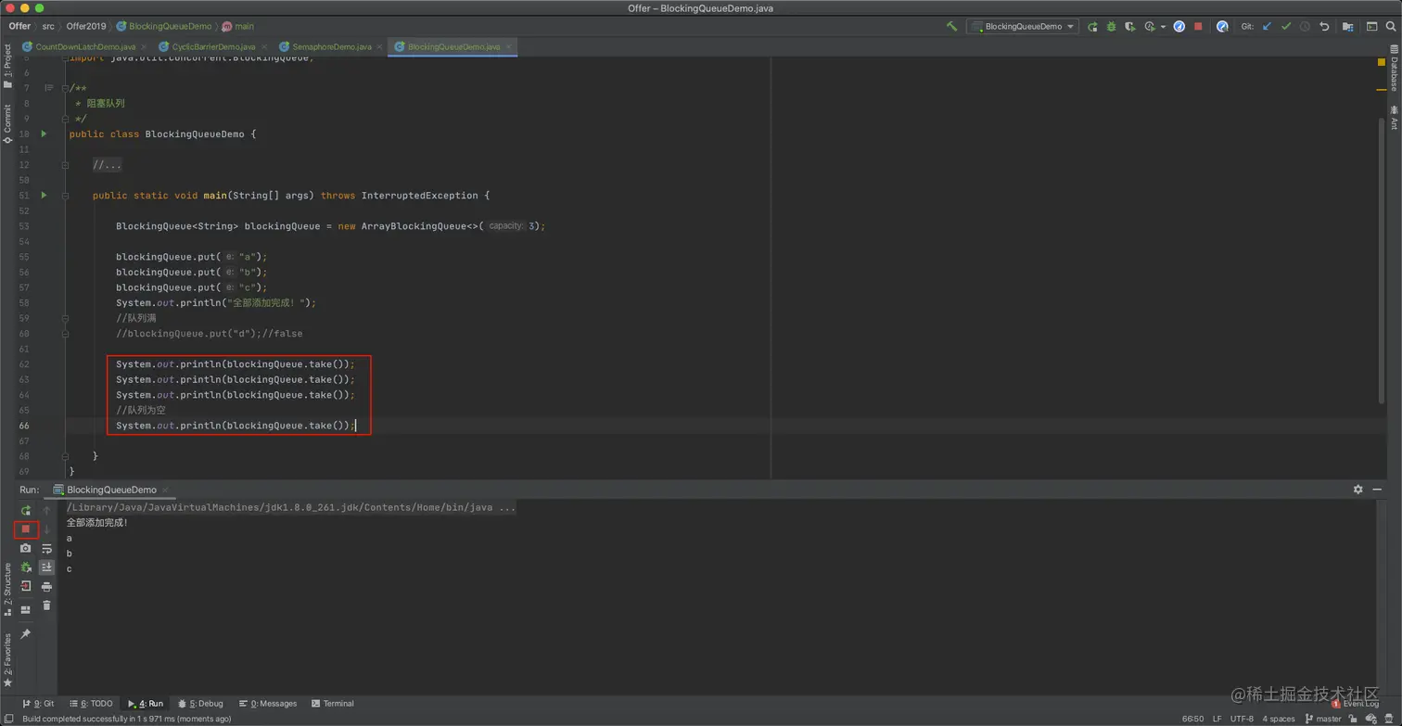Viewport: 1402px width, 726px height.
Task: Open the TODO tool window tab
Action: (x=90, y=704)
